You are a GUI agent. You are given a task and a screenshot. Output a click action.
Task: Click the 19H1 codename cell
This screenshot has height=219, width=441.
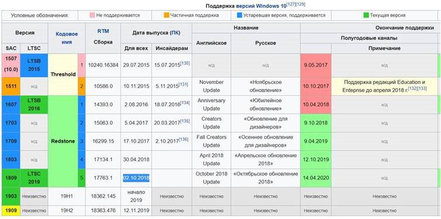[x=67, y=196]
